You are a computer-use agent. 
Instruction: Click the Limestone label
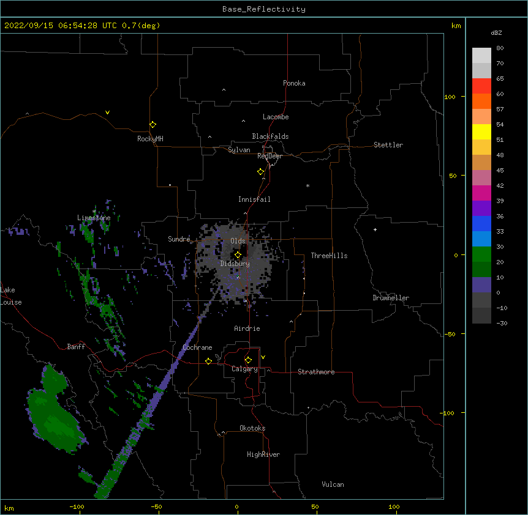coord(94,218)
